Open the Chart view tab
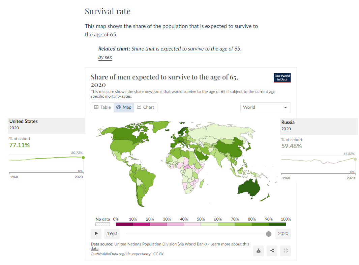This screenshot has height=265, width=359. [146, 107]
